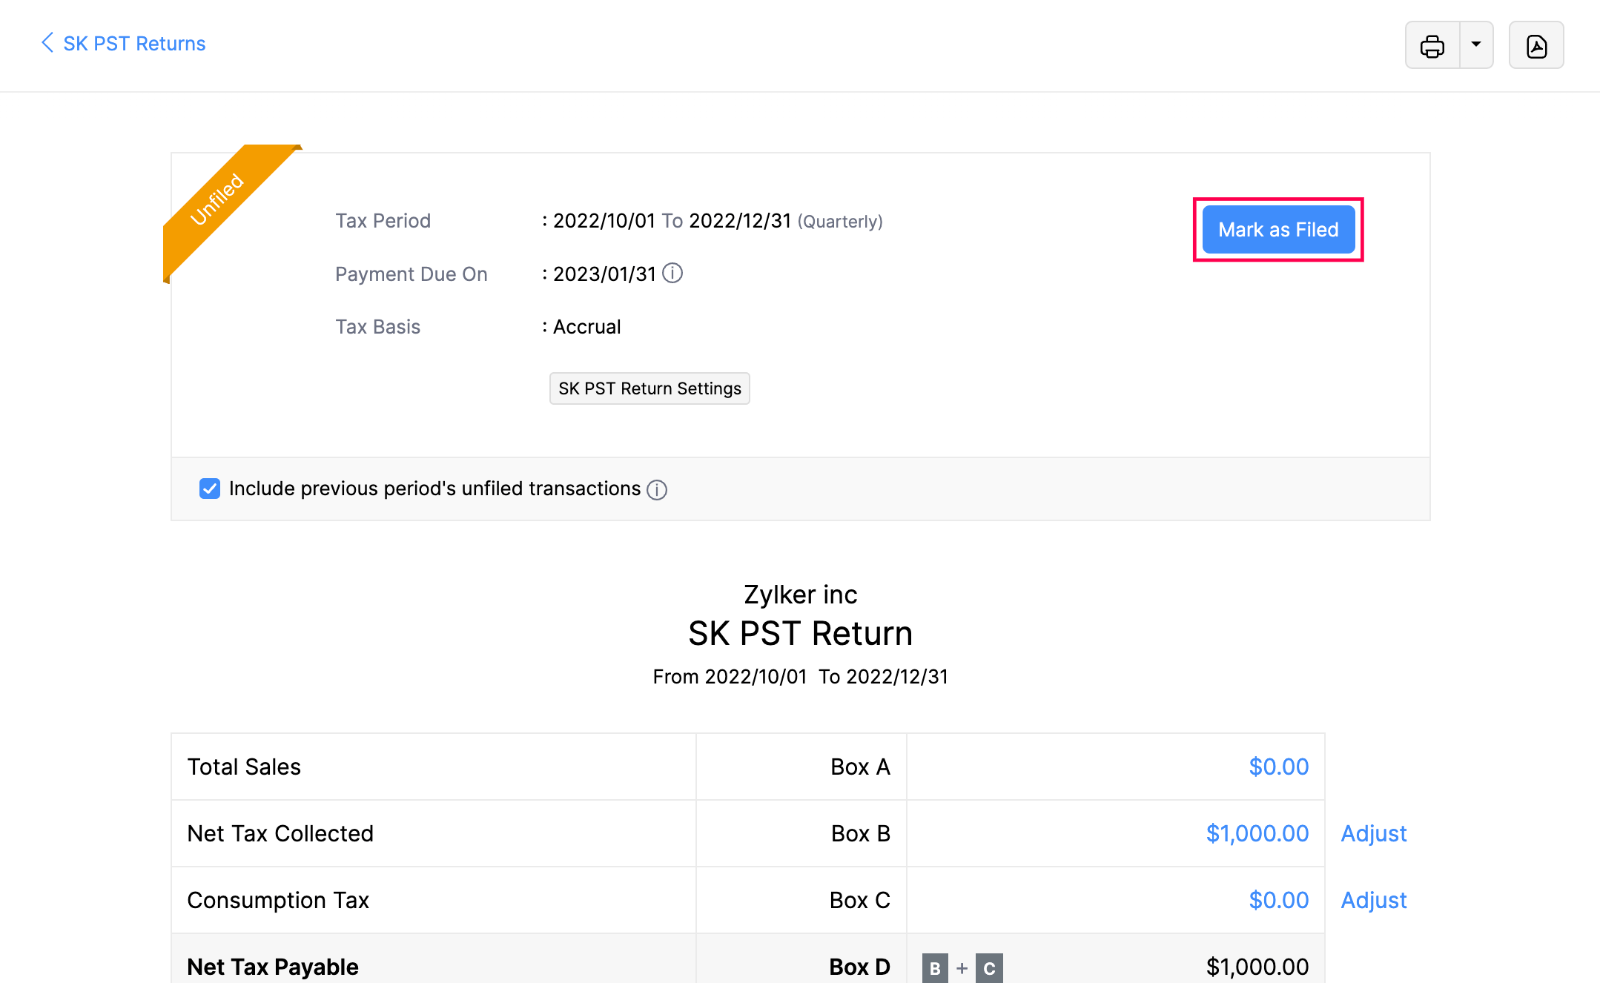1600x983 pixels.
Task: Click the $0.00 Total Sales amount
Action: [1279, 767]
